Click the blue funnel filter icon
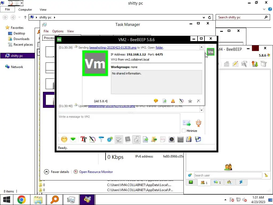Image resolution: width=273 pixels, height=205 pixels. (x=101, y=139)
